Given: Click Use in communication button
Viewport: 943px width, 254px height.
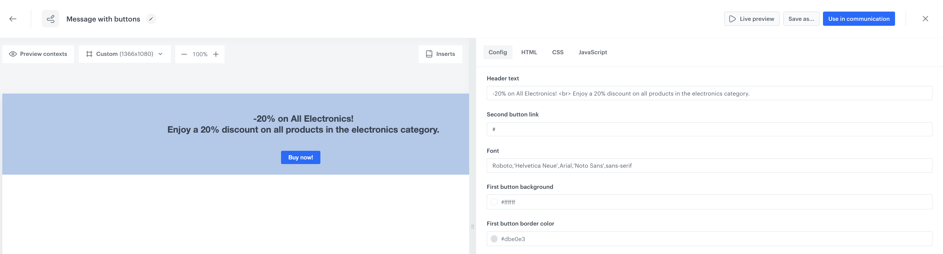Looking at the screenshot, I should tap(858, 19).
